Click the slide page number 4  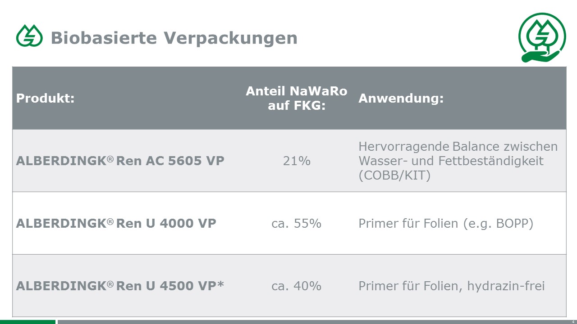[572, 322]
